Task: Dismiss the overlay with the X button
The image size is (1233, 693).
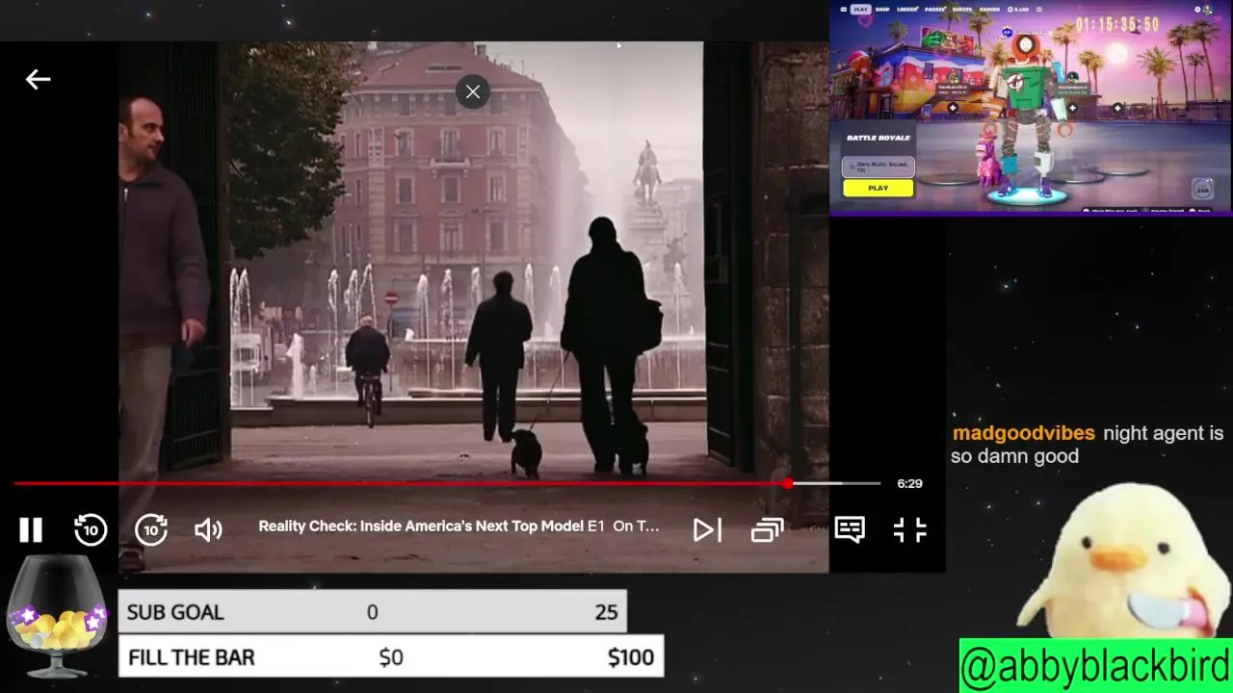Action: 473,91
